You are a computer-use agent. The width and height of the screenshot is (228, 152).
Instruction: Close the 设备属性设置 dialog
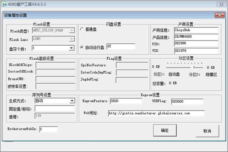point(220,15)
